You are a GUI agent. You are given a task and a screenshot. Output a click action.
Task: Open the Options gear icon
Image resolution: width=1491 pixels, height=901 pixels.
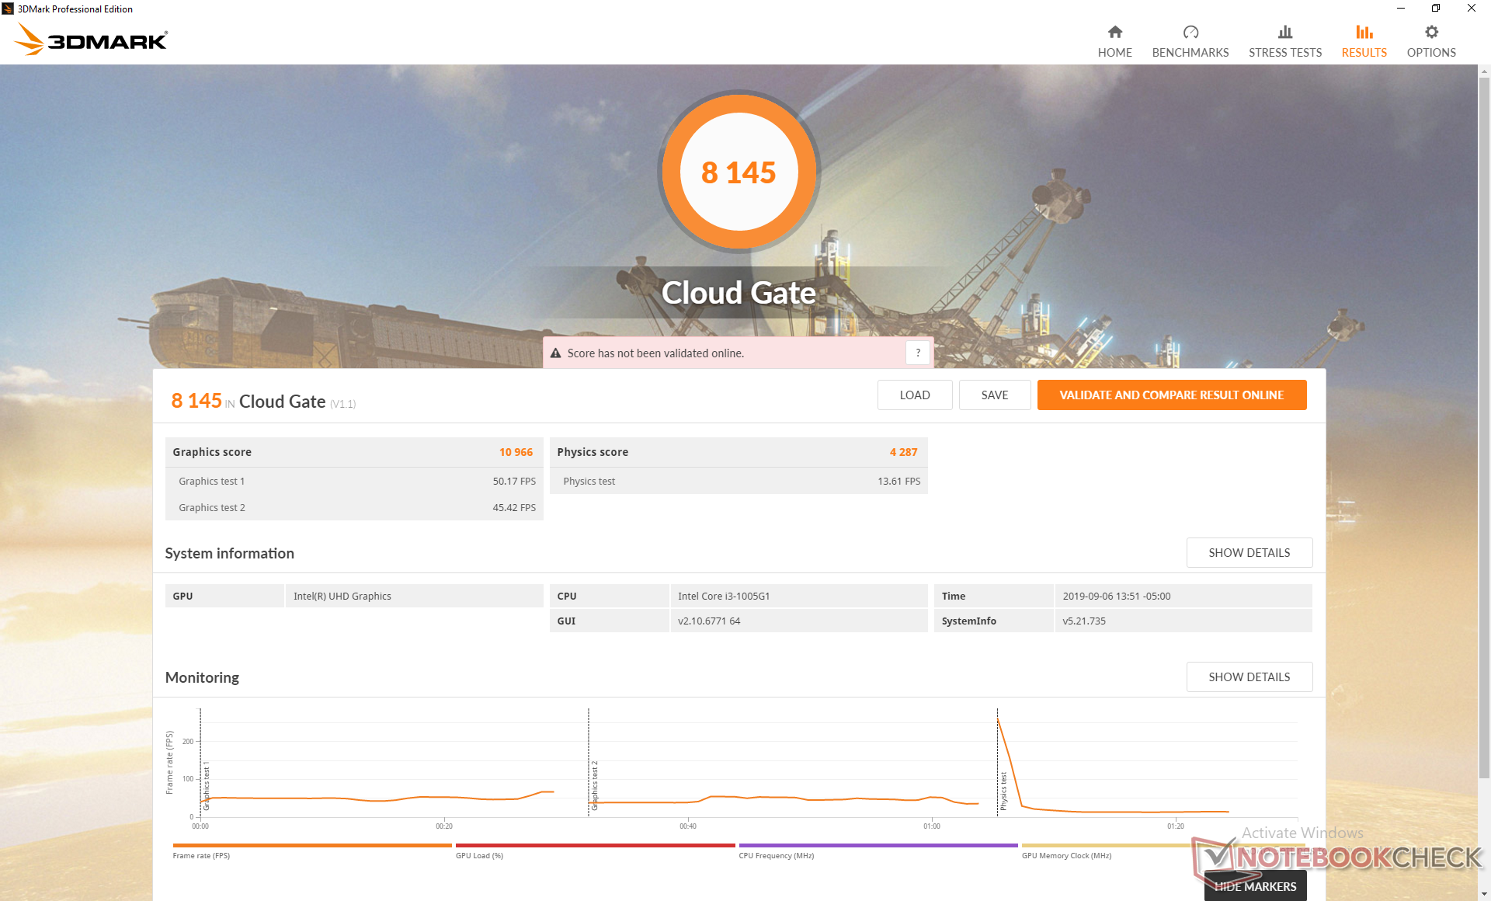[1431, 32]
